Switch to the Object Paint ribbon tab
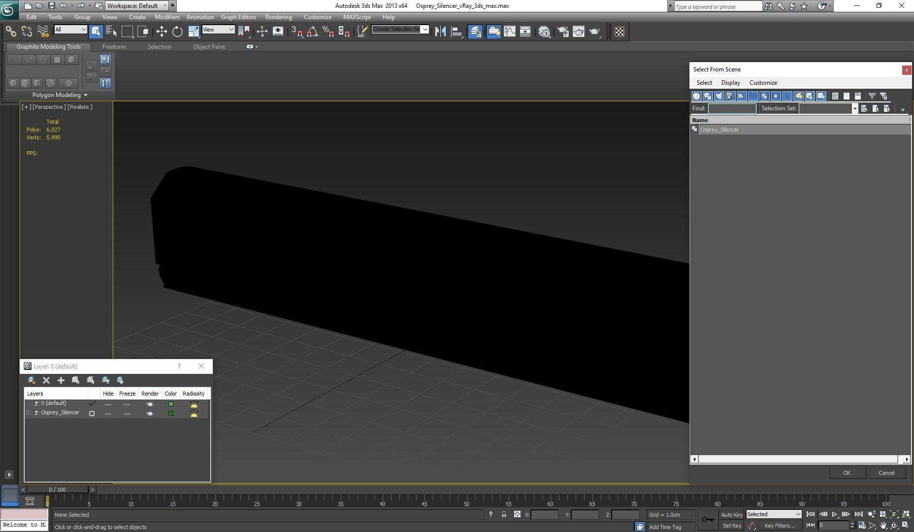Screen dimensions: 914x532 coord(209,47)
